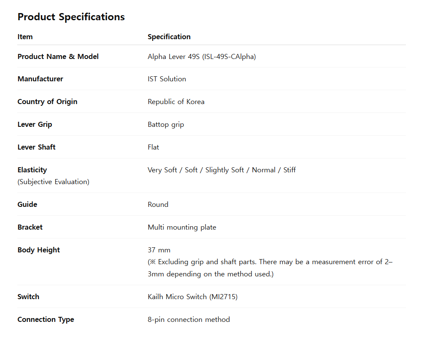Click the measurement error note text
Viewport: 427px width, 340px height.
coord(270,268)
